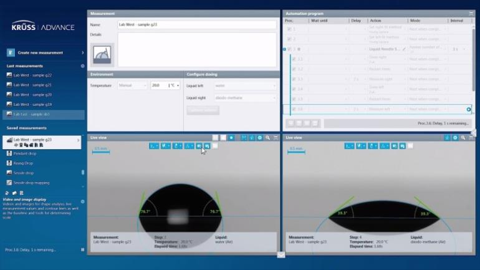Click the measurement template thumbnail icon

[x=102, y=55]
